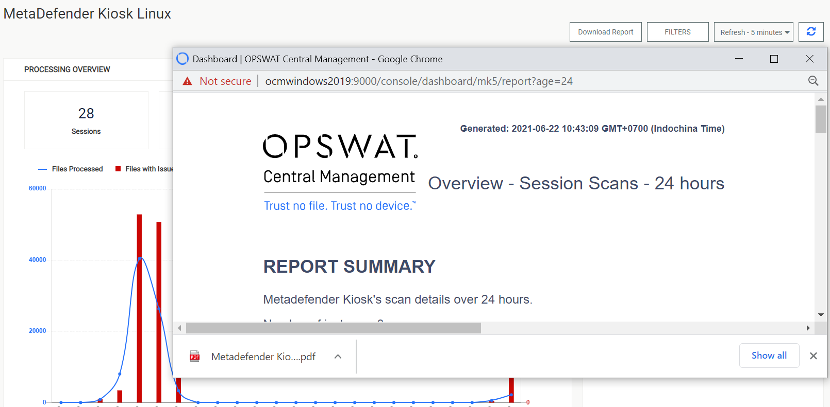Click the 40000 y-axis label
830x407 pixels.
pyautogui.click(x=37, y=260)
